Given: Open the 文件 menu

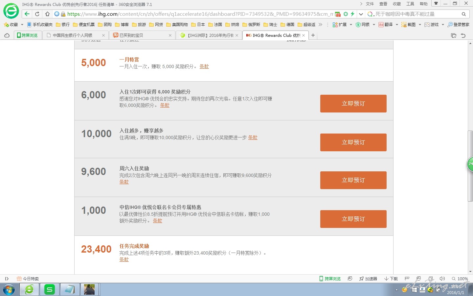Looking at the screenshot, I should 370,4.
